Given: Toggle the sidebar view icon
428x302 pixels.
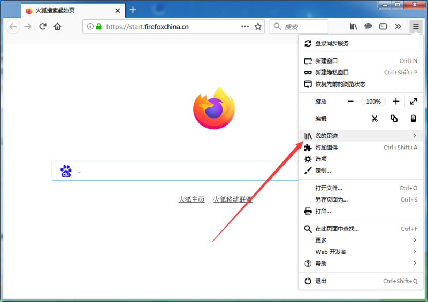Looking at the screenshot, I should click(x=383, y=27).
